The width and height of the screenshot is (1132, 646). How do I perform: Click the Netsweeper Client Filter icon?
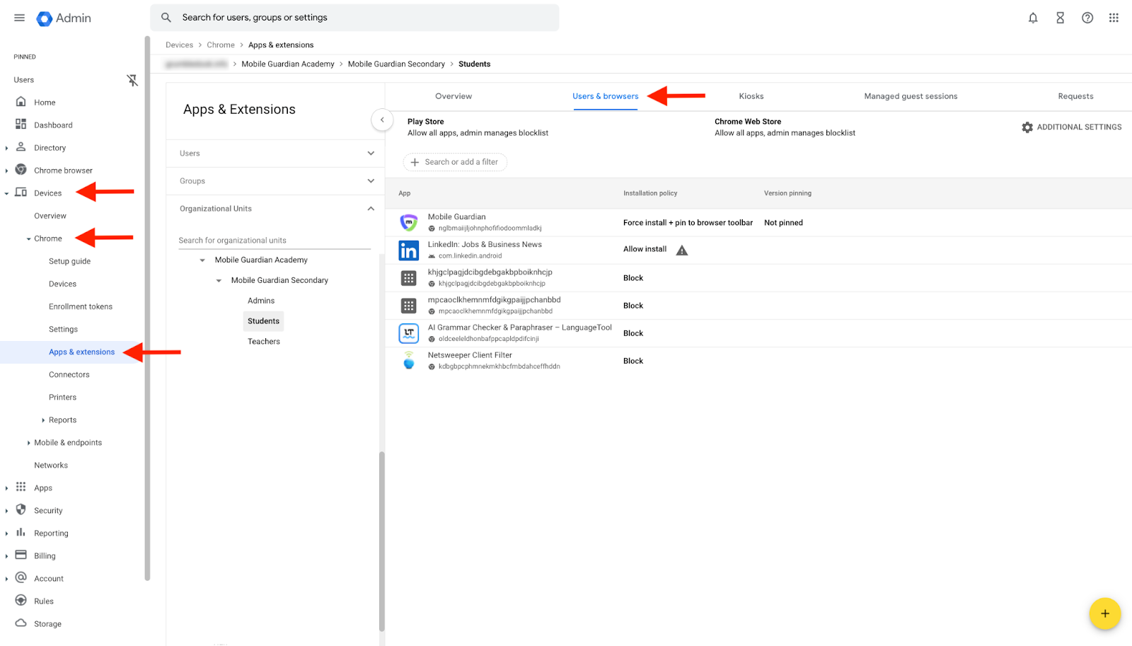click(x=409, y=361)
